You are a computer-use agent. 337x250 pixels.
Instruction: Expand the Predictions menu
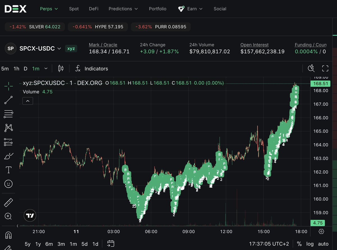coord(123,9)
